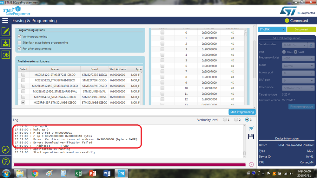317x178 pixels.
Task: Choose SWD port radio button
Action: [295, 52]
